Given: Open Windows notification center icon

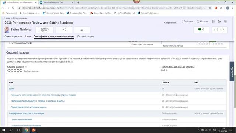Looking at the screenshot, I should (x=231, y=130).
